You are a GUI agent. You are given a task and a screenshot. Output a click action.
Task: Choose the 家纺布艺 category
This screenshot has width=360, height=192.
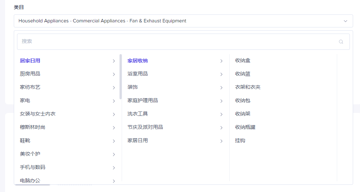click(30, 87)
